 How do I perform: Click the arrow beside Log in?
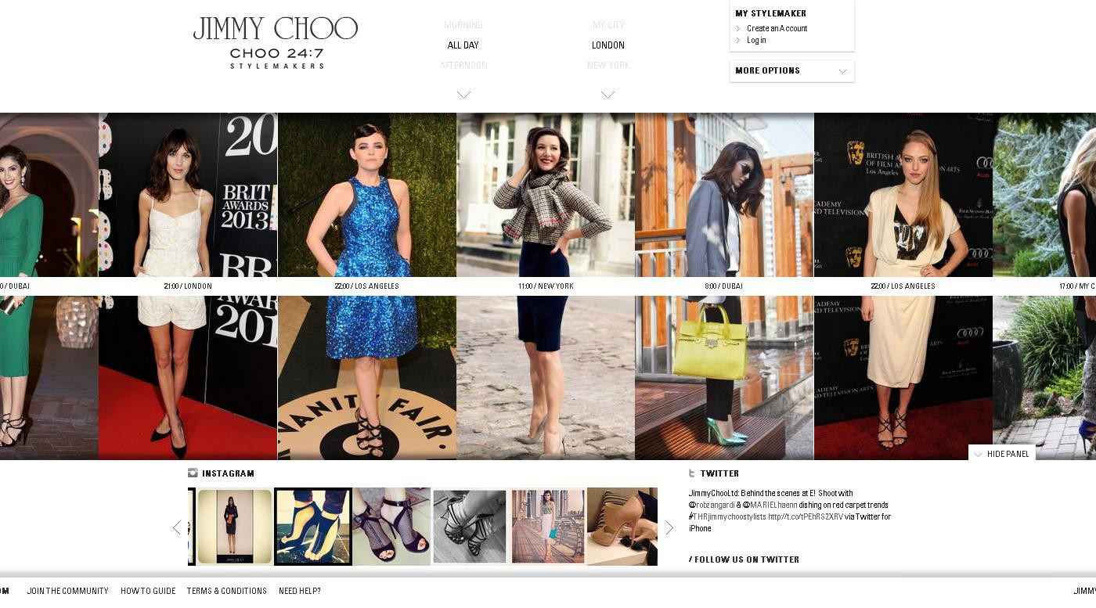coord(738,40)
